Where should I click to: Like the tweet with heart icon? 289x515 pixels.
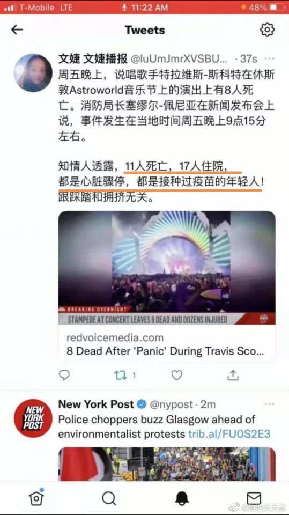[x=177, y=375]
